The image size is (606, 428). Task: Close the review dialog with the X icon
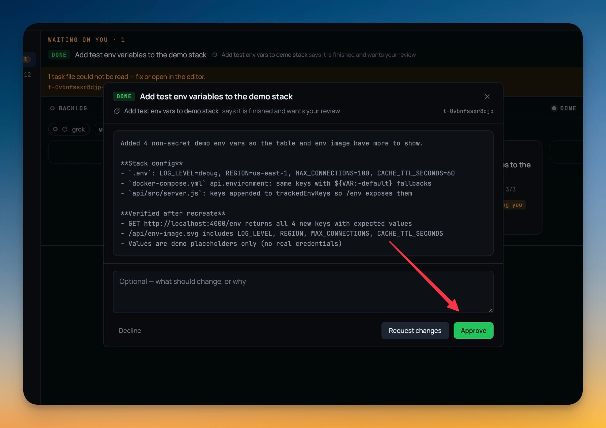[487, 96]
